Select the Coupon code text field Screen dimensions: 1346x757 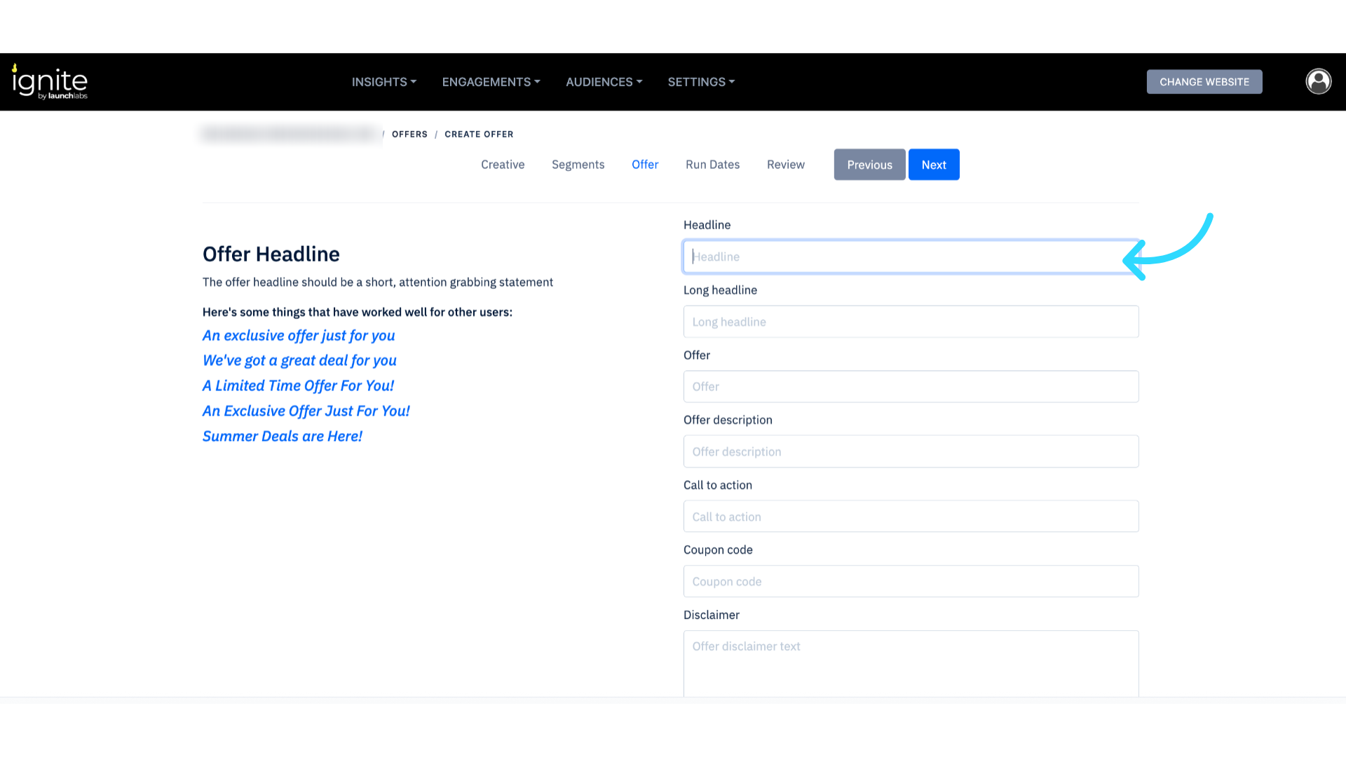[911, 582]
